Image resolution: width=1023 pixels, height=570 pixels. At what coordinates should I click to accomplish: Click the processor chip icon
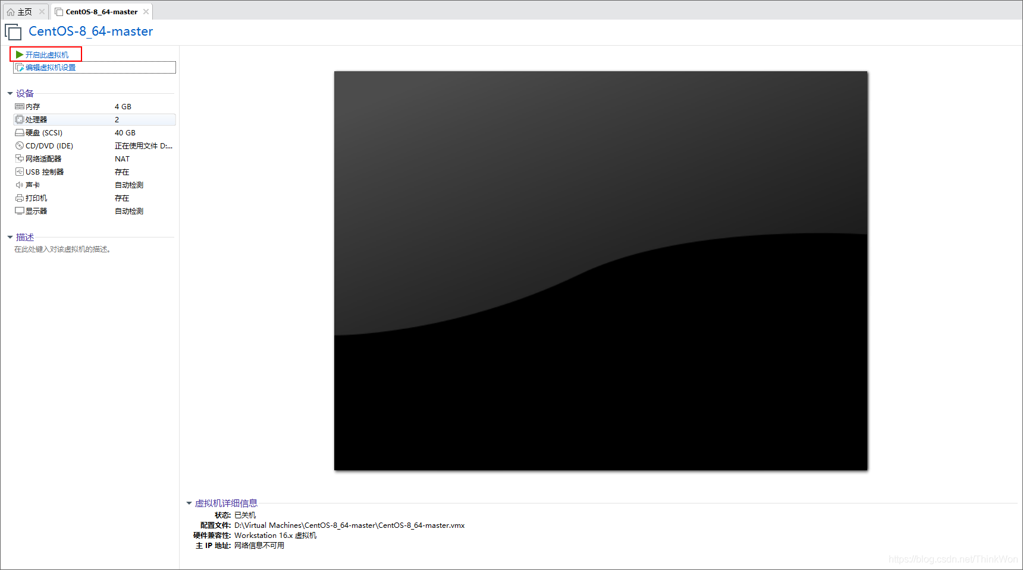20,120
